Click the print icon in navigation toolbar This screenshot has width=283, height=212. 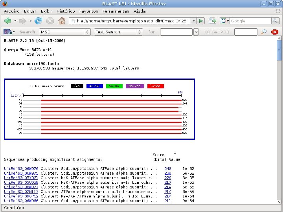point(212,21)
